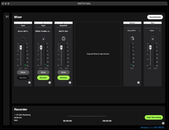The width and height of the screenshot is (169, 130).
Task: Open channel 3 settings gear
Action: (x=70, y=83)
